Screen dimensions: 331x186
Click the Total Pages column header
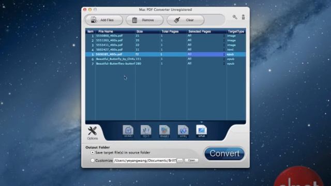click(x=170, y=32)
